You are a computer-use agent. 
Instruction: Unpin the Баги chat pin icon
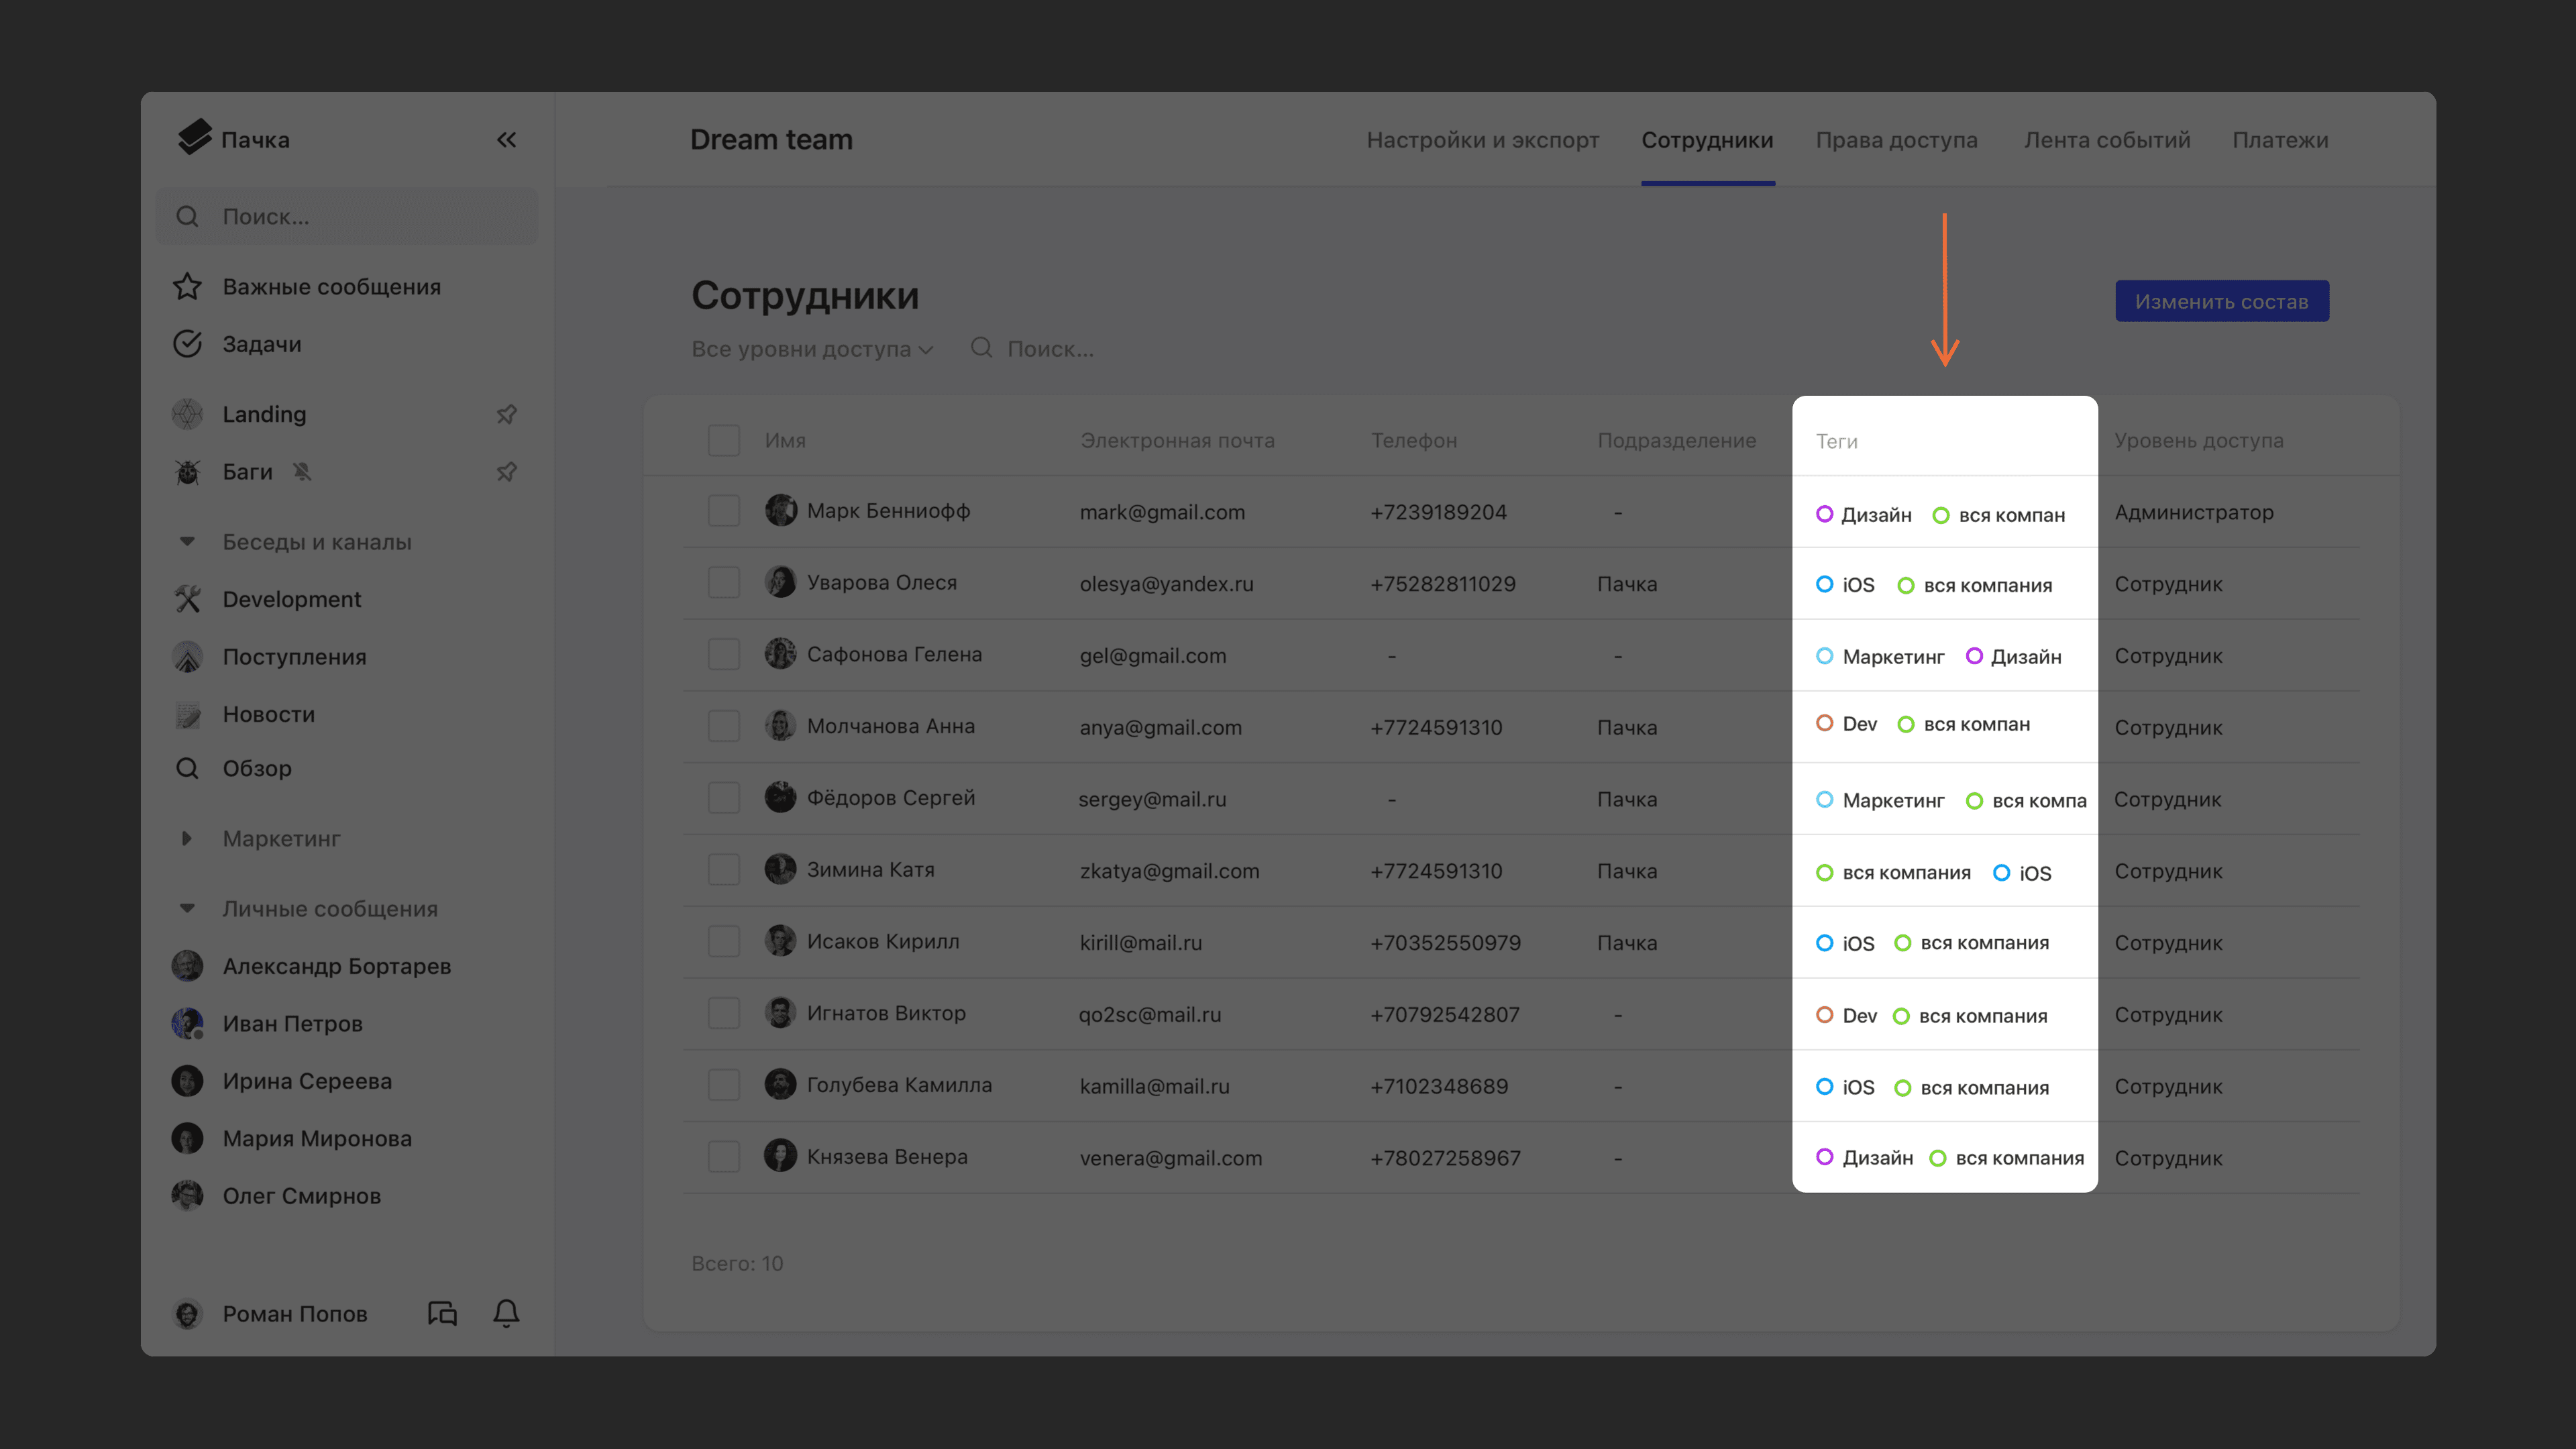click(x=506, y=471)
